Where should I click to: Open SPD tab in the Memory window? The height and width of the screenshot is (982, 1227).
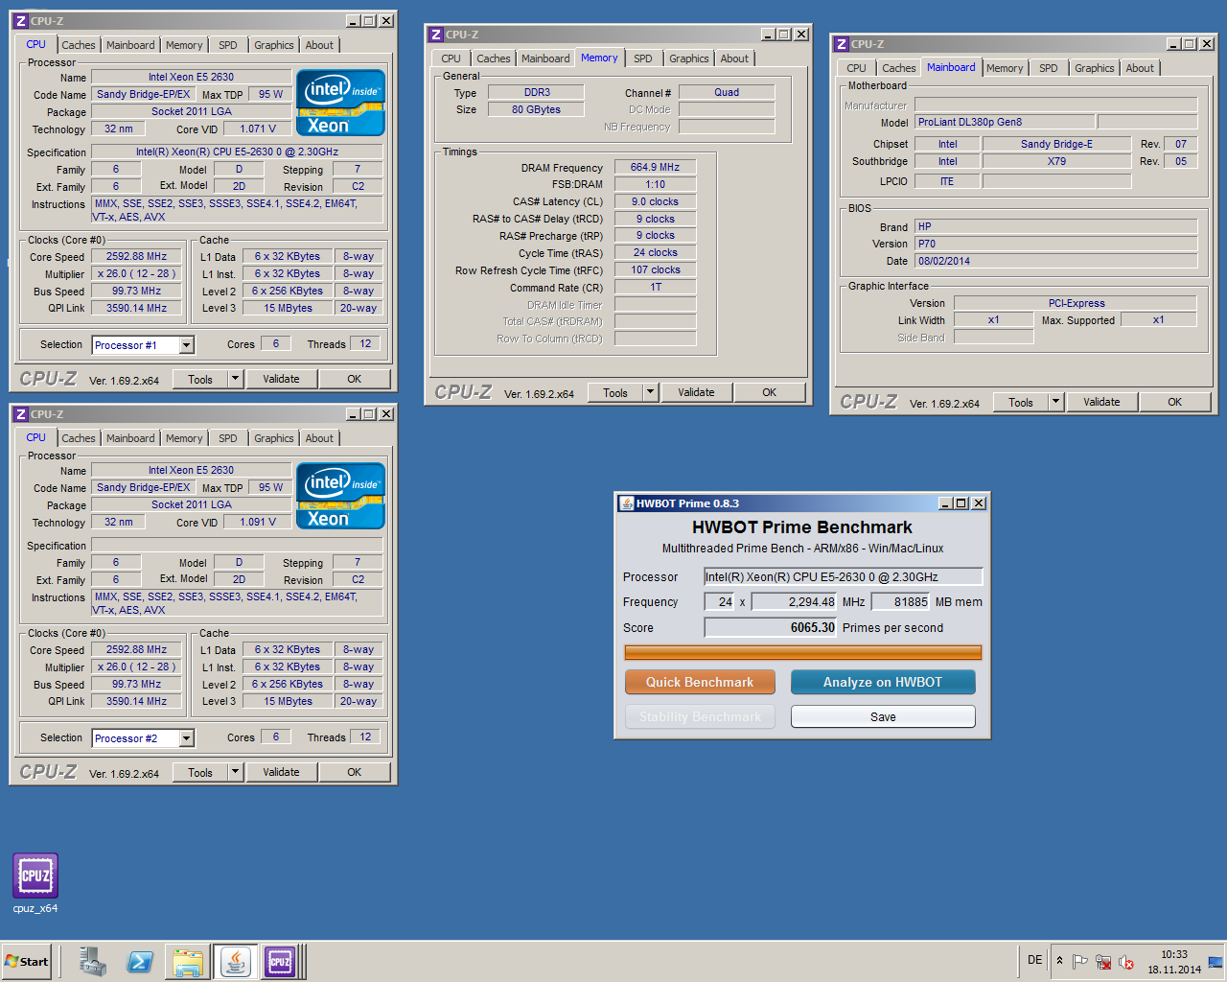click(643, 58)
